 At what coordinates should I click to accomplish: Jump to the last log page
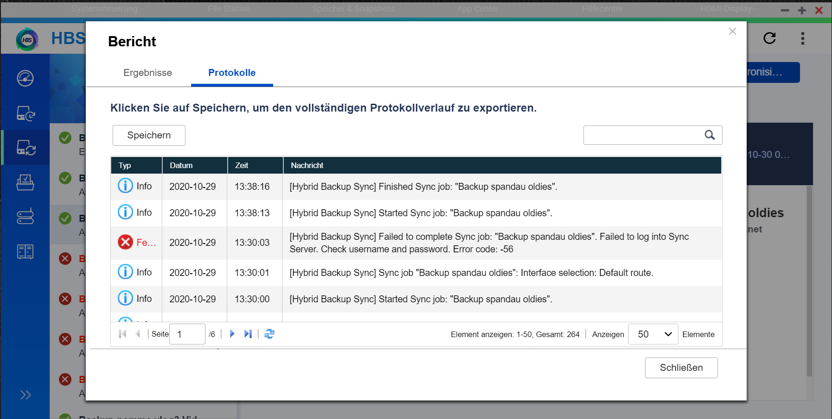248,334
